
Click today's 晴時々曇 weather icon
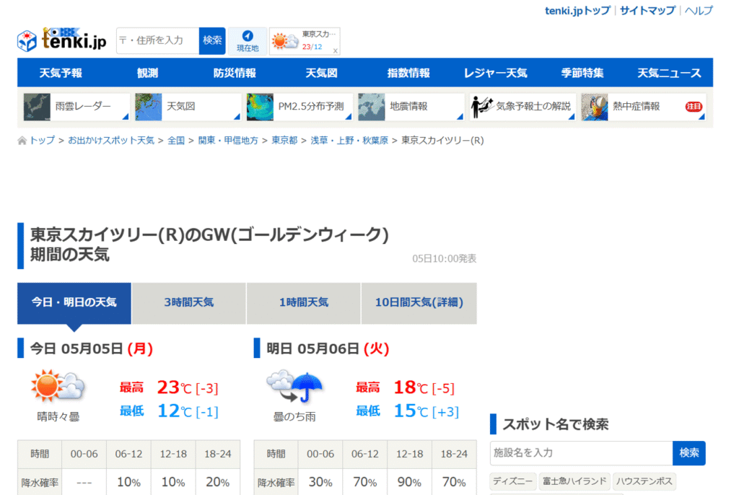pos(58,386)
